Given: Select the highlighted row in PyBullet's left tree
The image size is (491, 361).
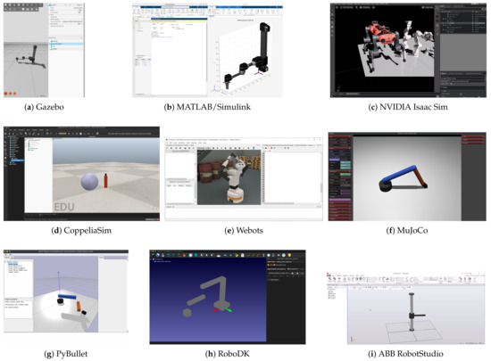Looking at the screenshot, I should click(12, 264).
